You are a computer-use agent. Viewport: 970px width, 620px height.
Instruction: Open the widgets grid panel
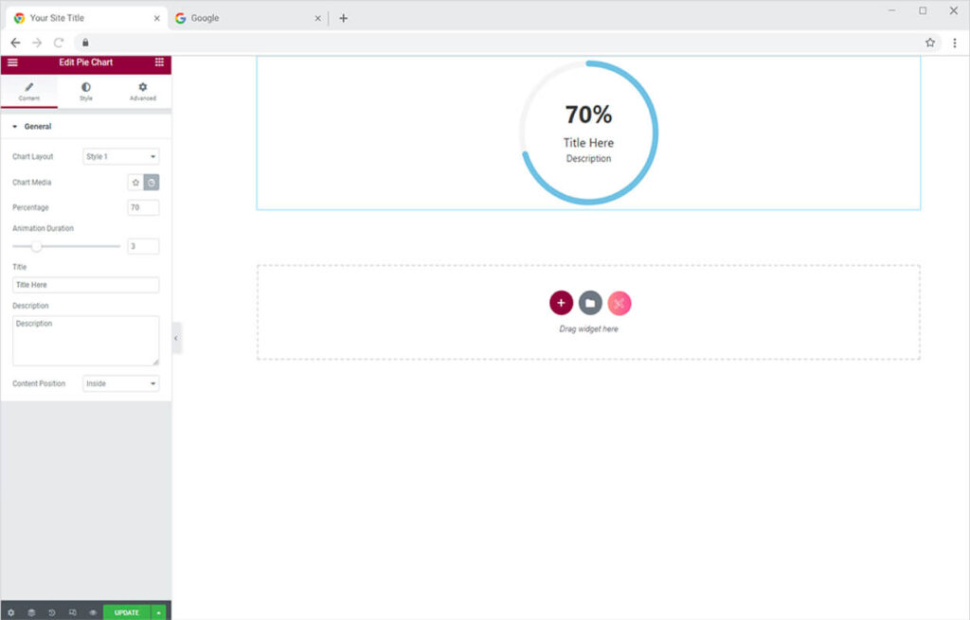159,62
